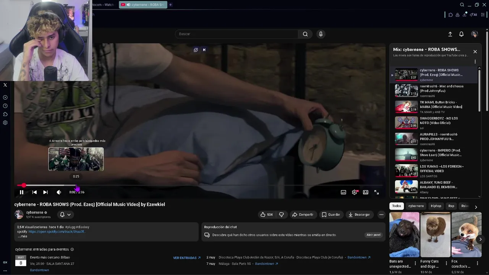
Task: Play roomtrash6 - Mac and cheese from Mix
Action: (x=434, y=91)
